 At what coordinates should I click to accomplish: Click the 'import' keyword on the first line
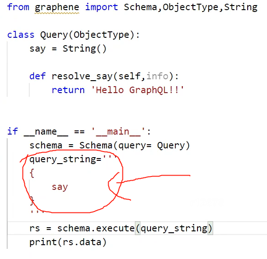[101, 7]
